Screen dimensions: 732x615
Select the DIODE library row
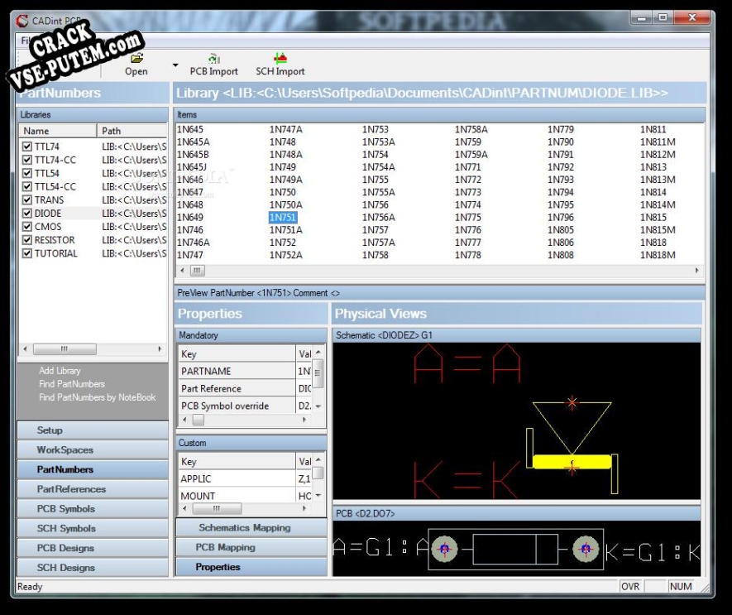[93, 213]
